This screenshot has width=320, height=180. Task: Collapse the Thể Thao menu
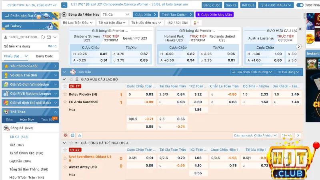[30, 112]
